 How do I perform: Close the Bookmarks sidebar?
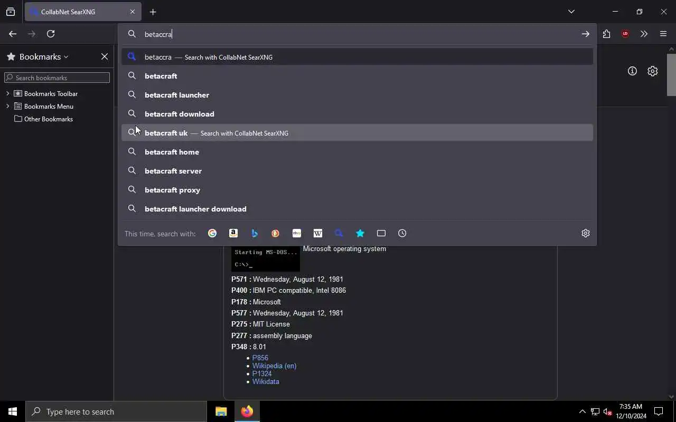pyautogui.click(x=105, y=56)
